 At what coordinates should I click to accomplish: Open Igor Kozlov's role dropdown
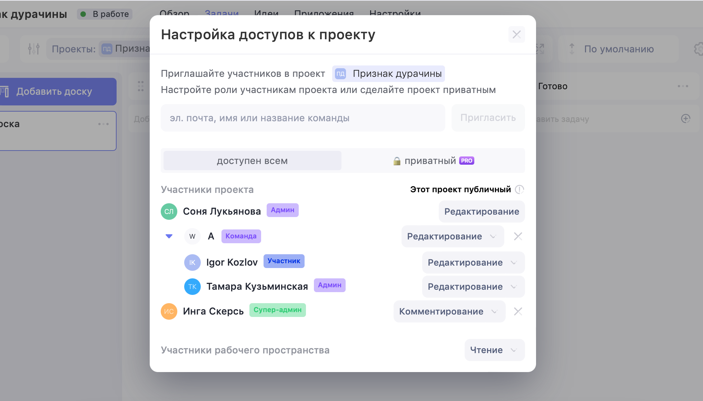[x=473, y=263]
